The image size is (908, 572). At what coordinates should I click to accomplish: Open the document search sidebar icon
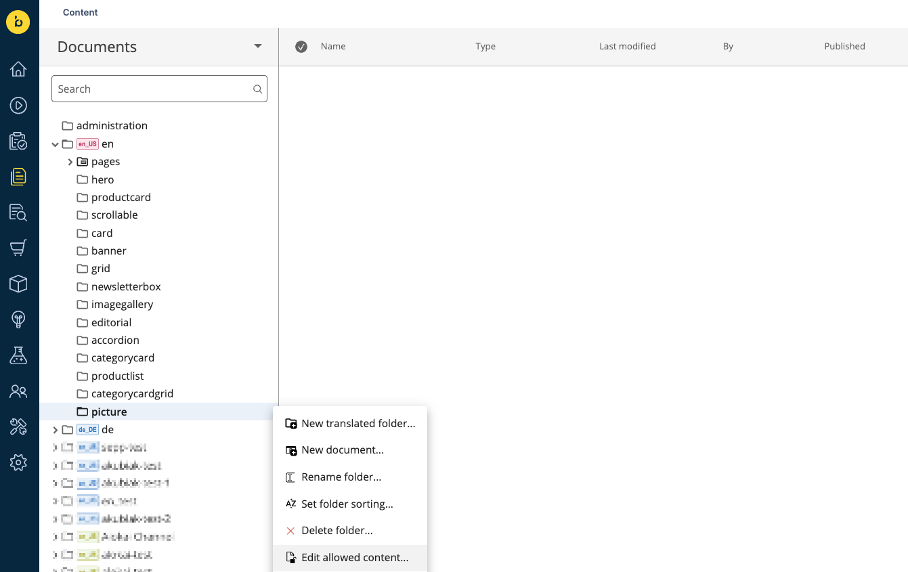[18, 213]
